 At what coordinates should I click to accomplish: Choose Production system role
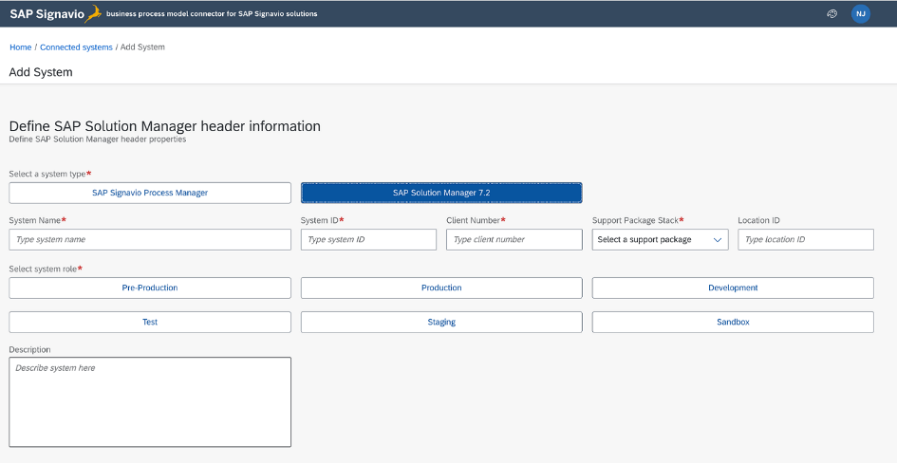point(441,288)
